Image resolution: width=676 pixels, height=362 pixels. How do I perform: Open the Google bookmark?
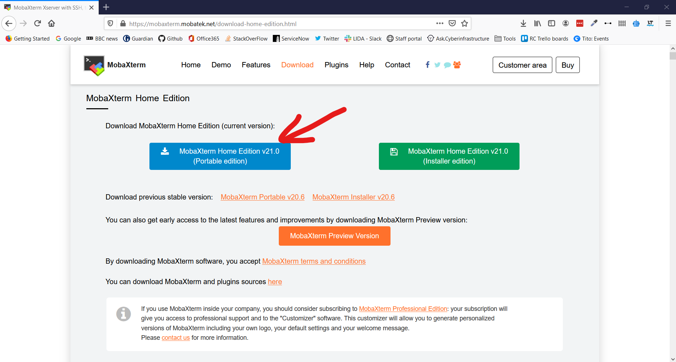[68, 39]
